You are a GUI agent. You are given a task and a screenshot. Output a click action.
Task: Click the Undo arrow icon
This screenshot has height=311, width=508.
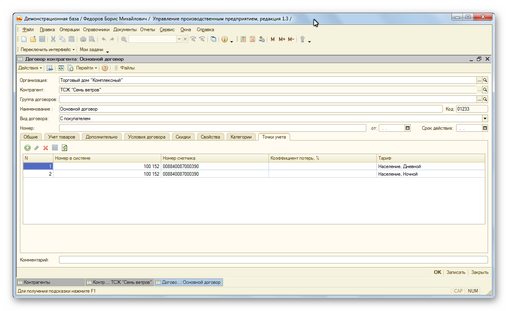(104, 39)
